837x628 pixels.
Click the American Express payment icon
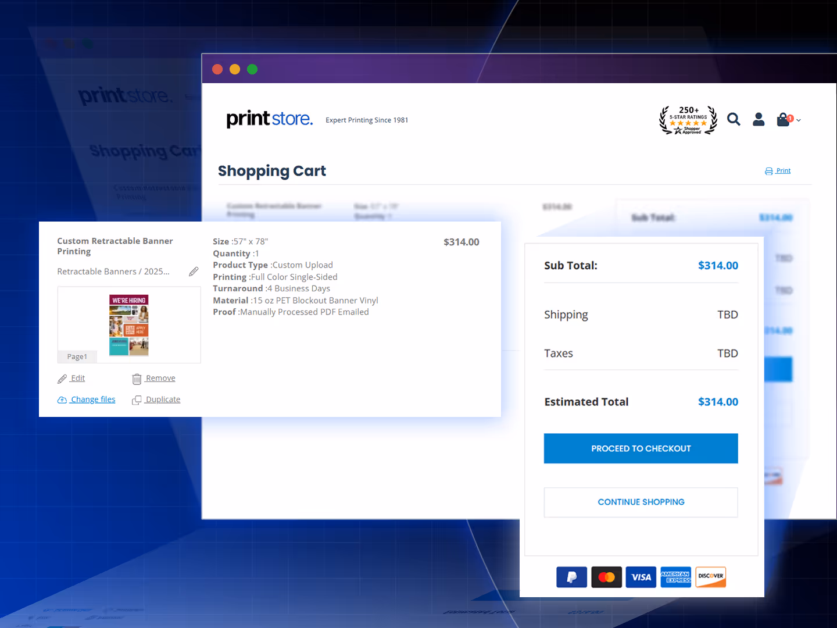(676, 577)
